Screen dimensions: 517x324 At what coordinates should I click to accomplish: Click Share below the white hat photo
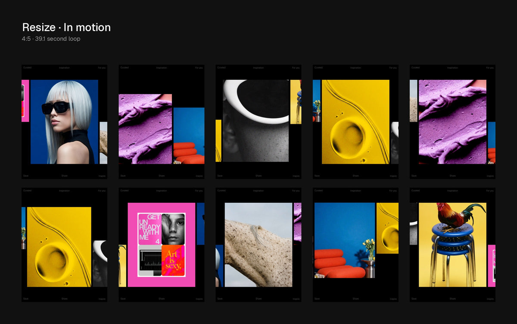(x=258, y=176)
